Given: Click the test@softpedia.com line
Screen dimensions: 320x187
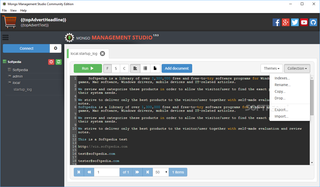Looking at the screenshot, I should coord(97,154).
